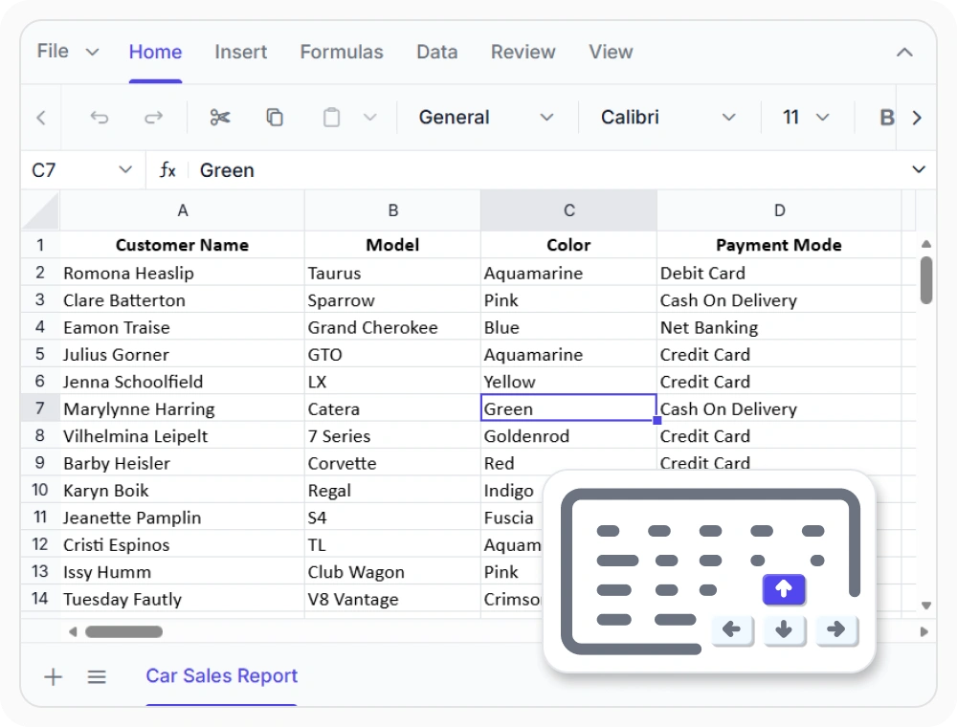Click the select-all corner triangle

40,210
